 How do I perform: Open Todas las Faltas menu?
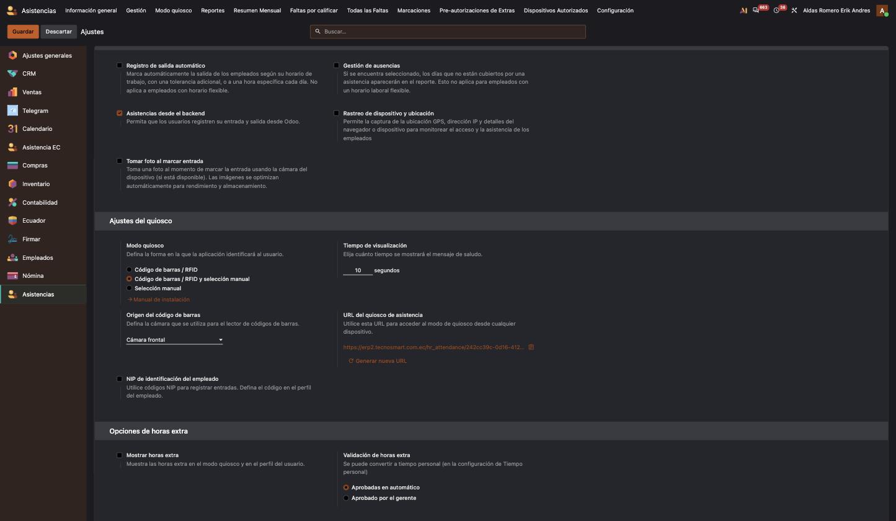point(368,11)
